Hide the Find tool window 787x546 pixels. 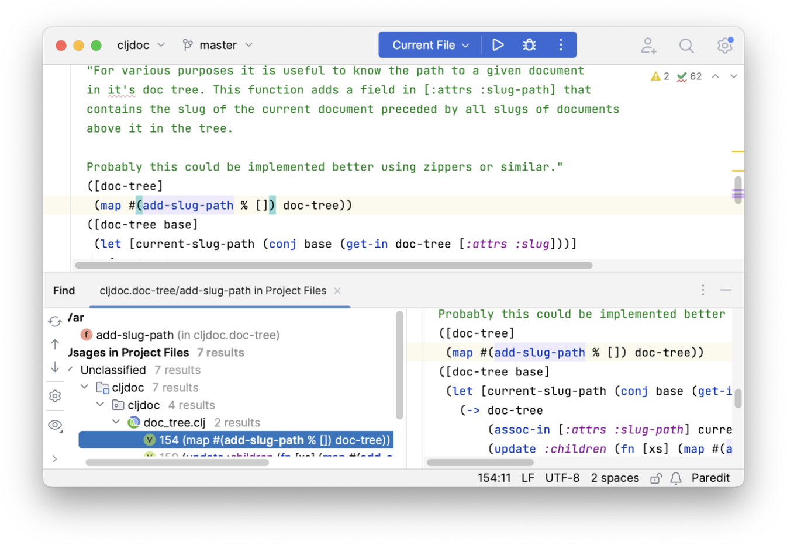726,290
